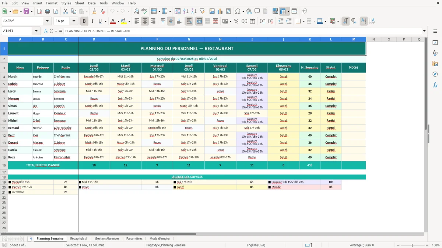
Task: Open underline style dropdown arrow
Action: 105,21
